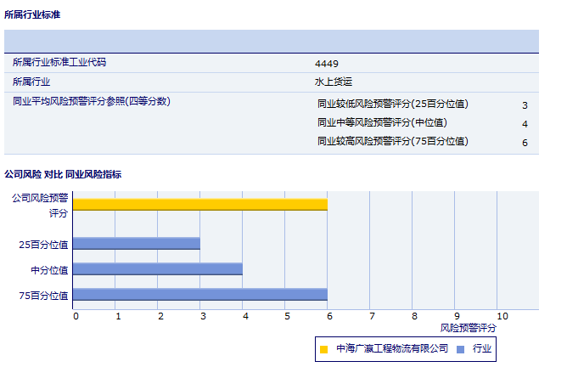Click the 10 tick label on x-axis

pos(502,316)
